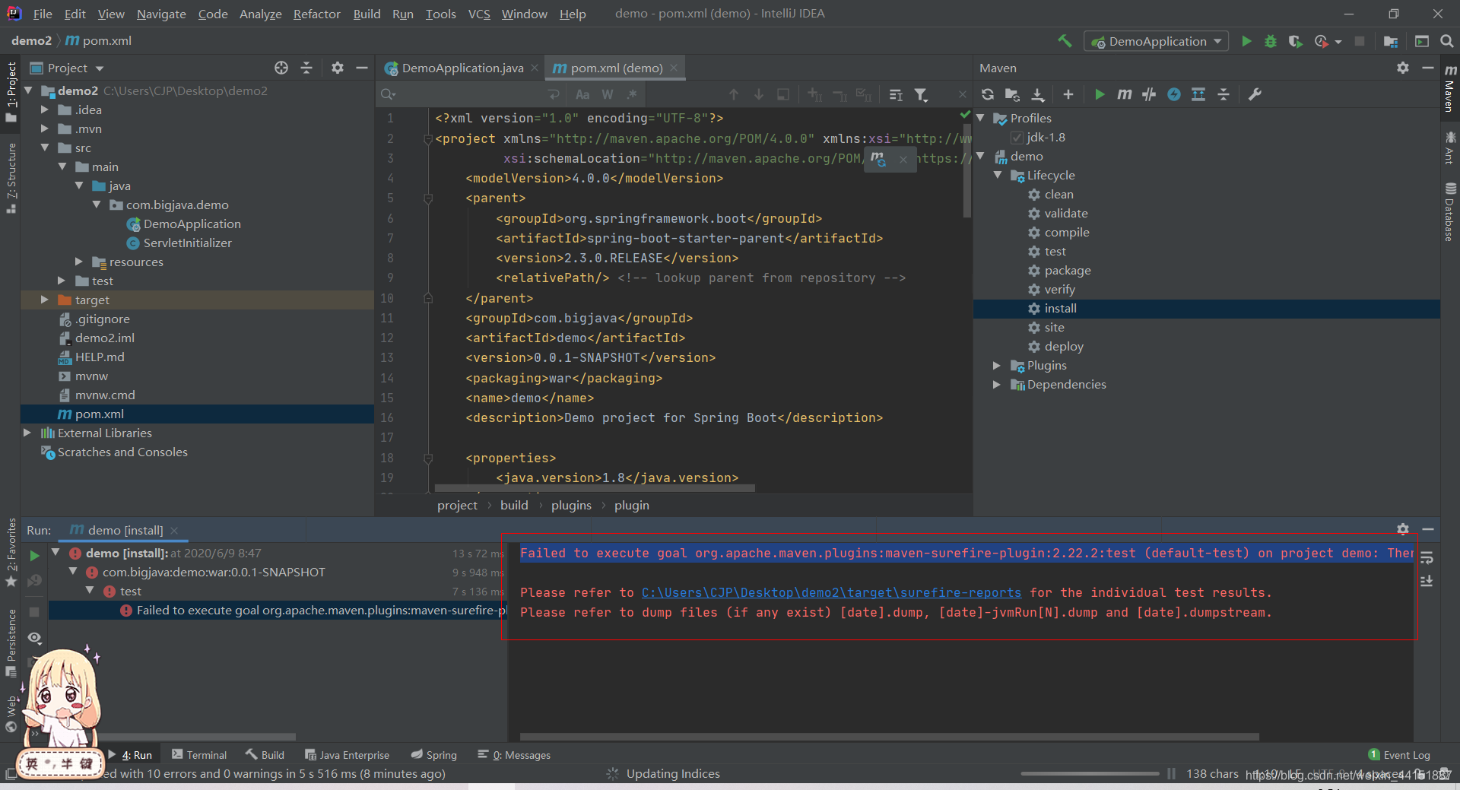Execute Maven goal 'm' icon
The height and width of the screenshot is (790, 1460).
click(x=1124, y=94)
